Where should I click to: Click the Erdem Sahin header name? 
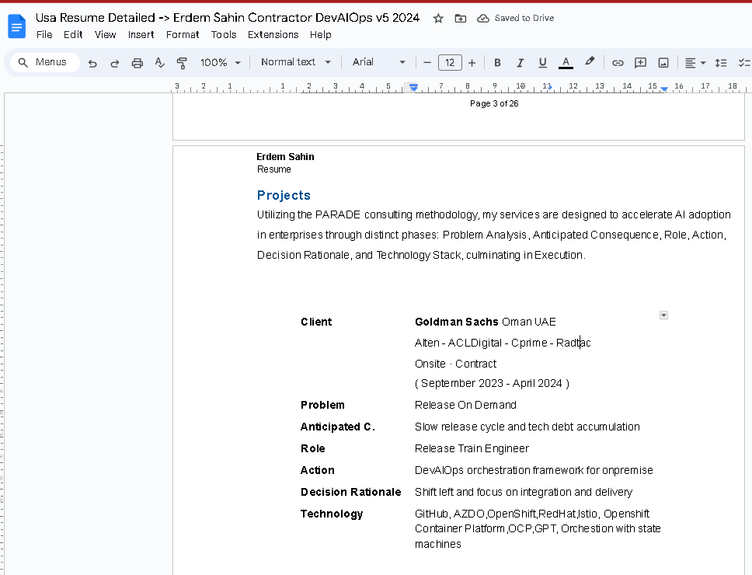[285, 157]
